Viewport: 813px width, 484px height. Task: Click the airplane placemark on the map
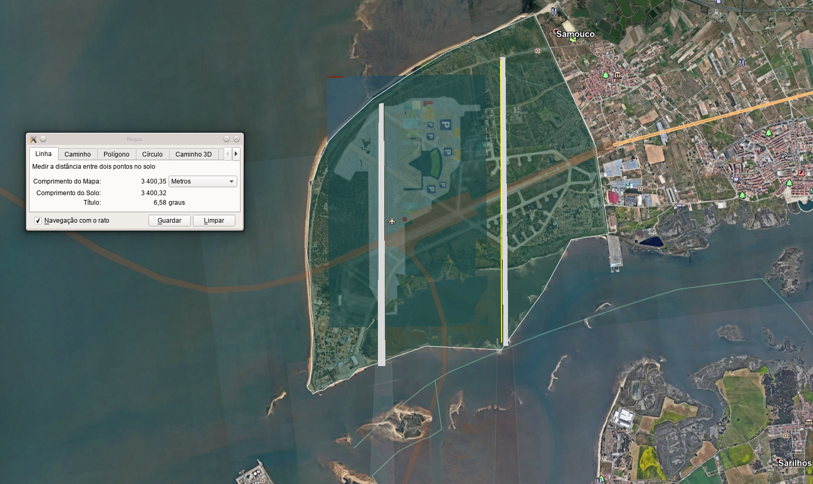click(x=392, y=221)
